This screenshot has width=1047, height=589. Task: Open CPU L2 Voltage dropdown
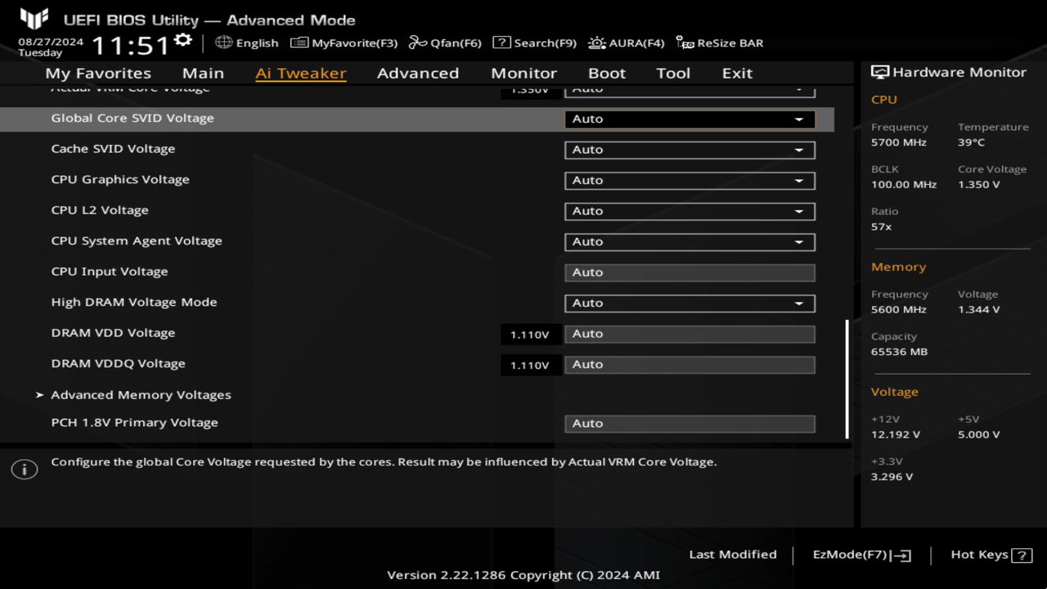[690, 211]
